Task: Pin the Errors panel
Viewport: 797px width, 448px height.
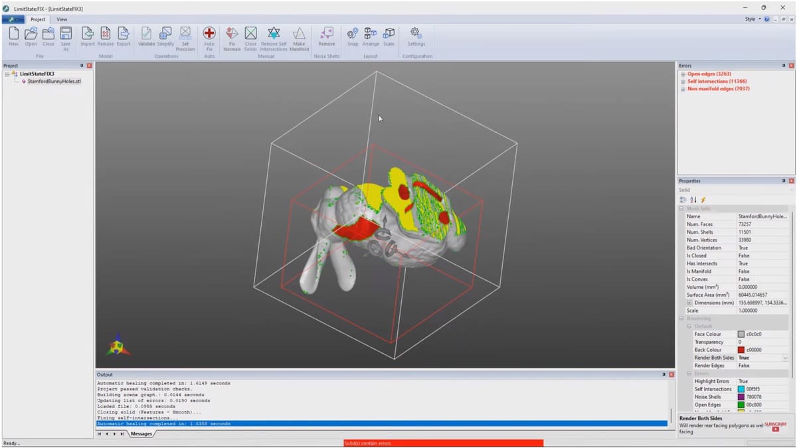Action: (x=784, y=66)
